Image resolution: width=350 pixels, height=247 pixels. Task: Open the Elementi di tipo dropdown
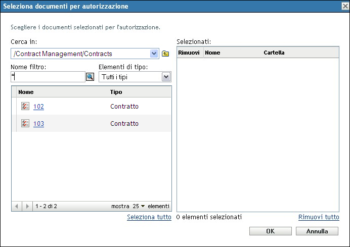(x=166, y=77)
